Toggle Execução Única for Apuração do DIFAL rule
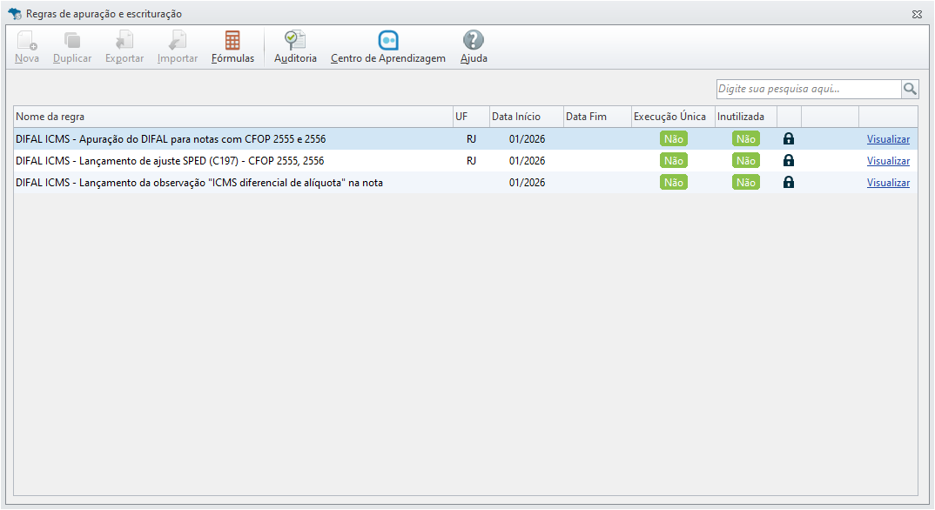Screen dimensions: 935x510 (674, 139)
